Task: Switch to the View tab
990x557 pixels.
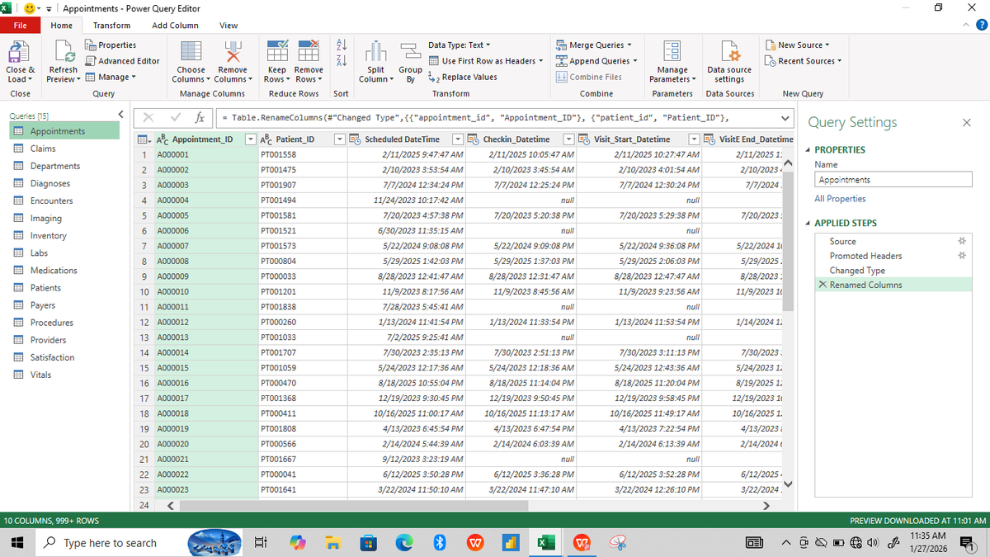Action: 229,26
